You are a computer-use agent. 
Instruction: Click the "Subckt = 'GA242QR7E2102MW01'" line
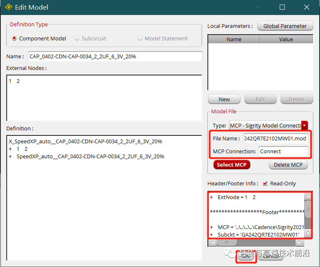pyautogui.click(x=255, y=235)
